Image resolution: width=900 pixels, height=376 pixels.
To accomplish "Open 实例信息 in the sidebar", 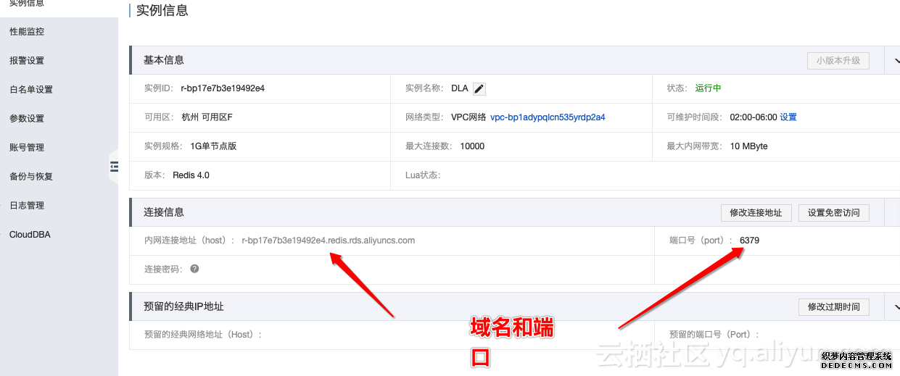I will 27,4.
